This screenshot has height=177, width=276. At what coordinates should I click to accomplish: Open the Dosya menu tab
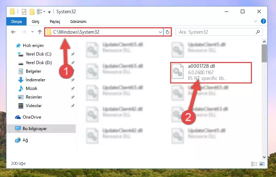[x=17, y=21]
